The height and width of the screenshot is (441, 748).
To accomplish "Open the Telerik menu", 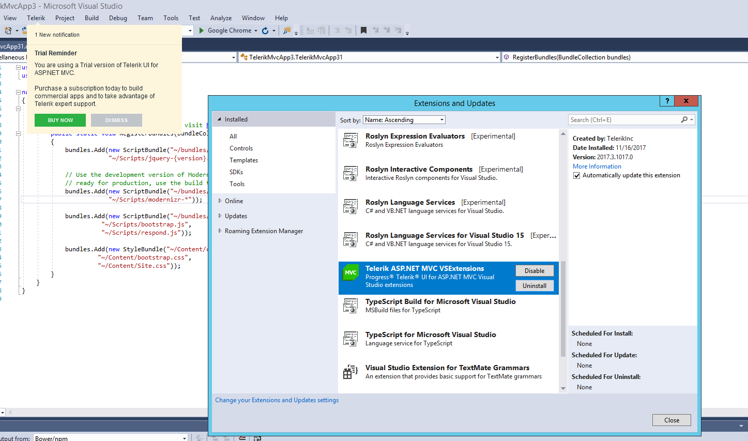I will pyautogui.click(x=36, y=18).
